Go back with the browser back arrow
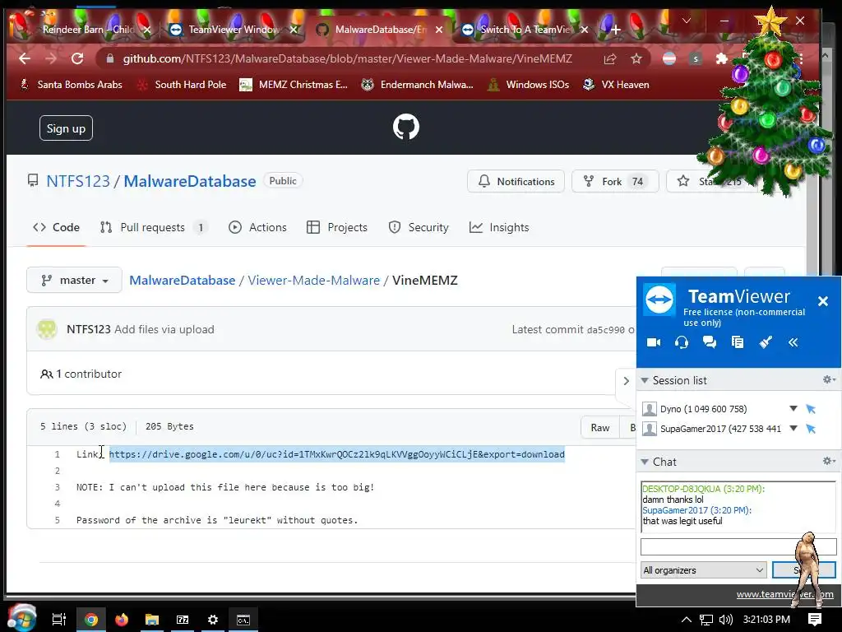The width and height of the screenshot is (842, 632). (x=25, y=58)
